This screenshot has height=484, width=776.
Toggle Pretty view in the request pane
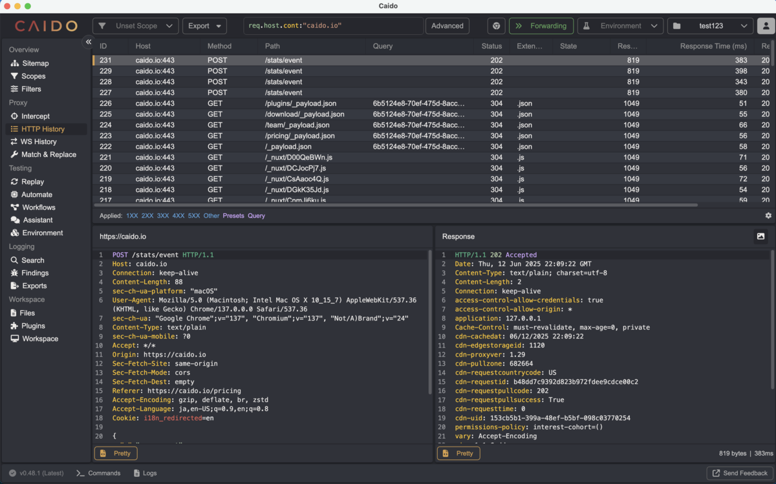click(116, 454)
